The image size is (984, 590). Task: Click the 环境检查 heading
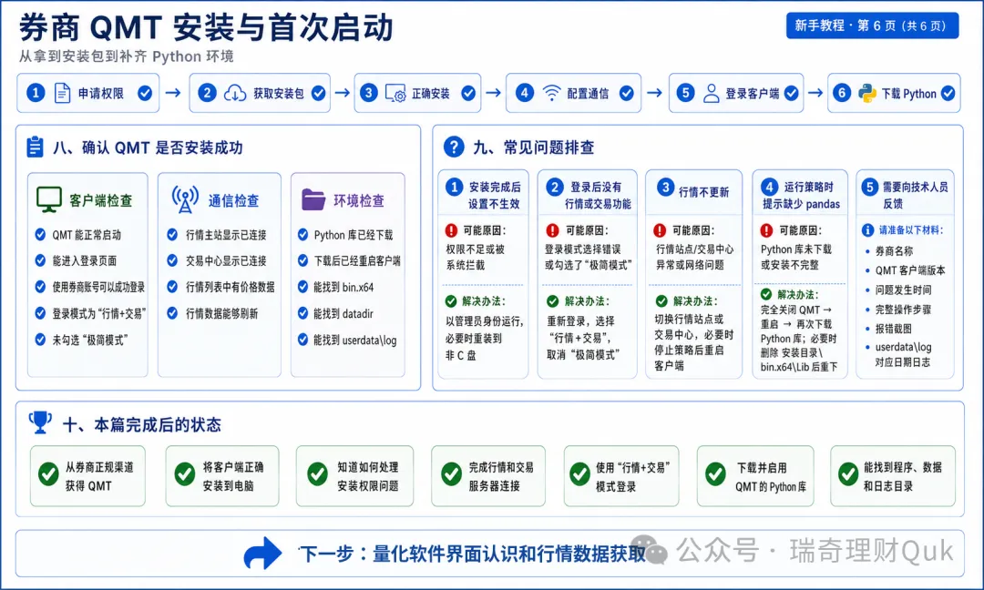click(359, 200)
